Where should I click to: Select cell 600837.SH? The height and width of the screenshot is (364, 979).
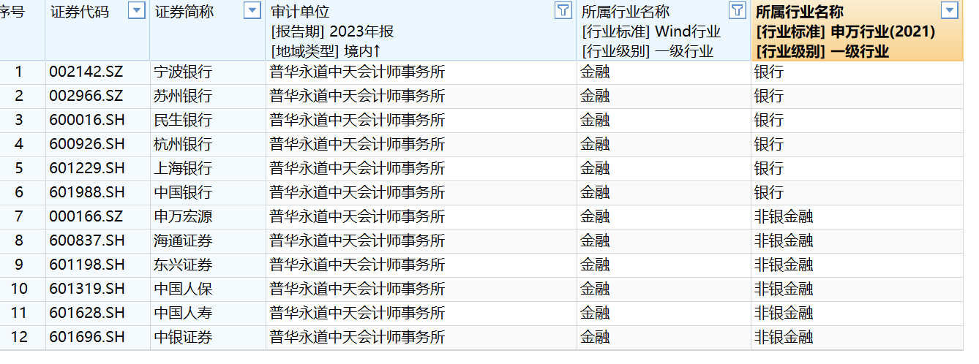point(97,241)
